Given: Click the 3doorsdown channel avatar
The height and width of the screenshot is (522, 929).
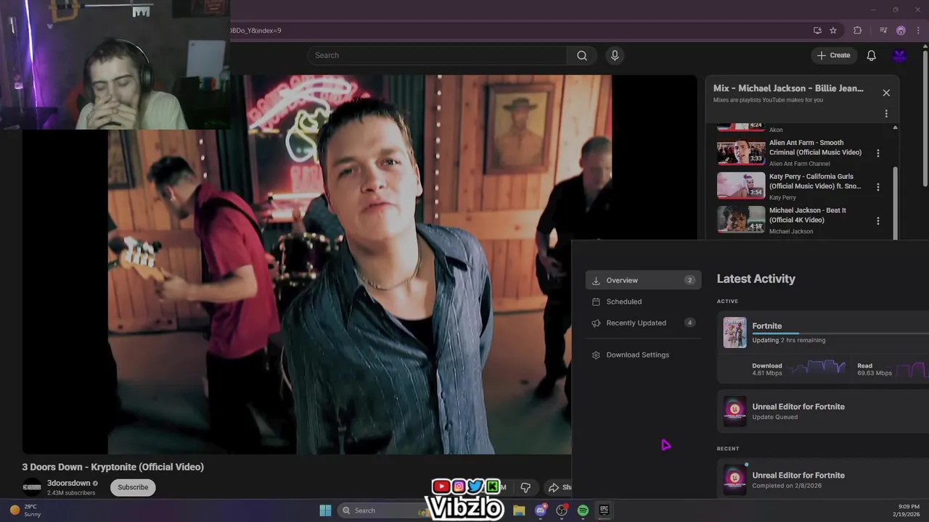Looking at the screenshot, I should point(32,487).
